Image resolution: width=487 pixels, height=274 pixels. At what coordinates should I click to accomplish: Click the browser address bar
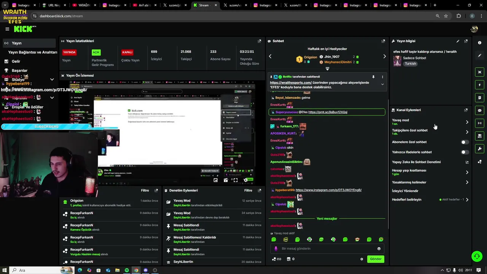232,16
